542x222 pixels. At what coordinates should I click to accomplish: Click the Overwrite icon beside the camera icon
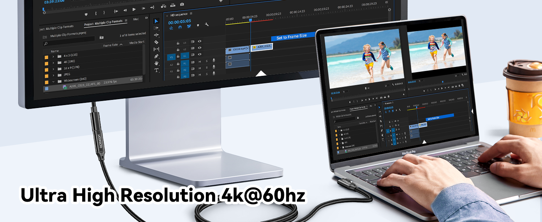pos(173,5)
